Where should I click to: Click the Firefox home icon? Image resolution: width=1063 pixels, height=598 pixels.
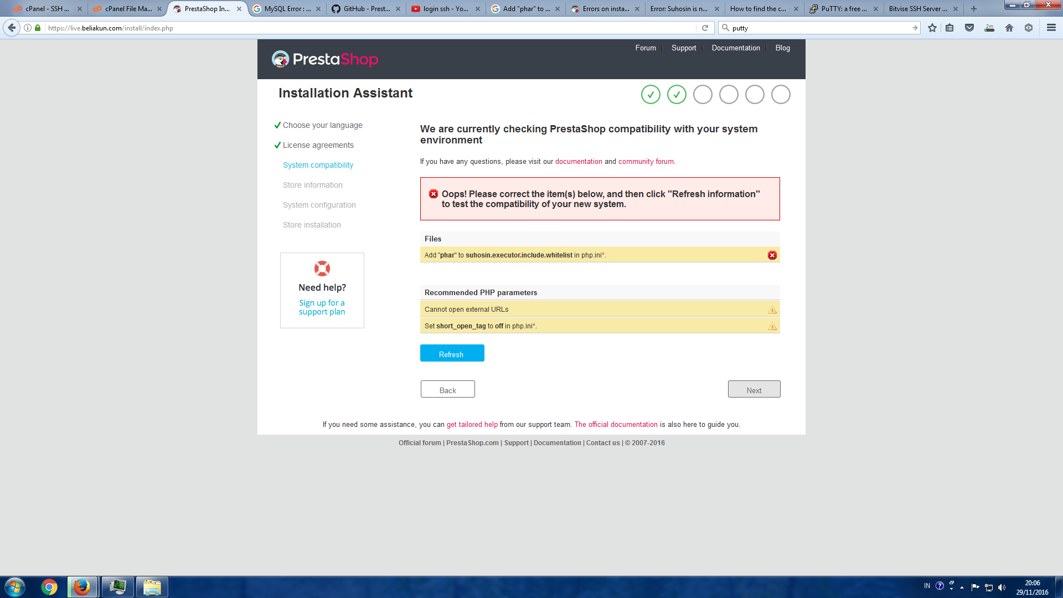1009,28
